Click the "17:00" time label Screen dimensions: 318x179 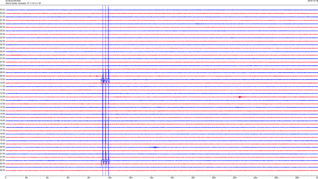pos(2,127)
